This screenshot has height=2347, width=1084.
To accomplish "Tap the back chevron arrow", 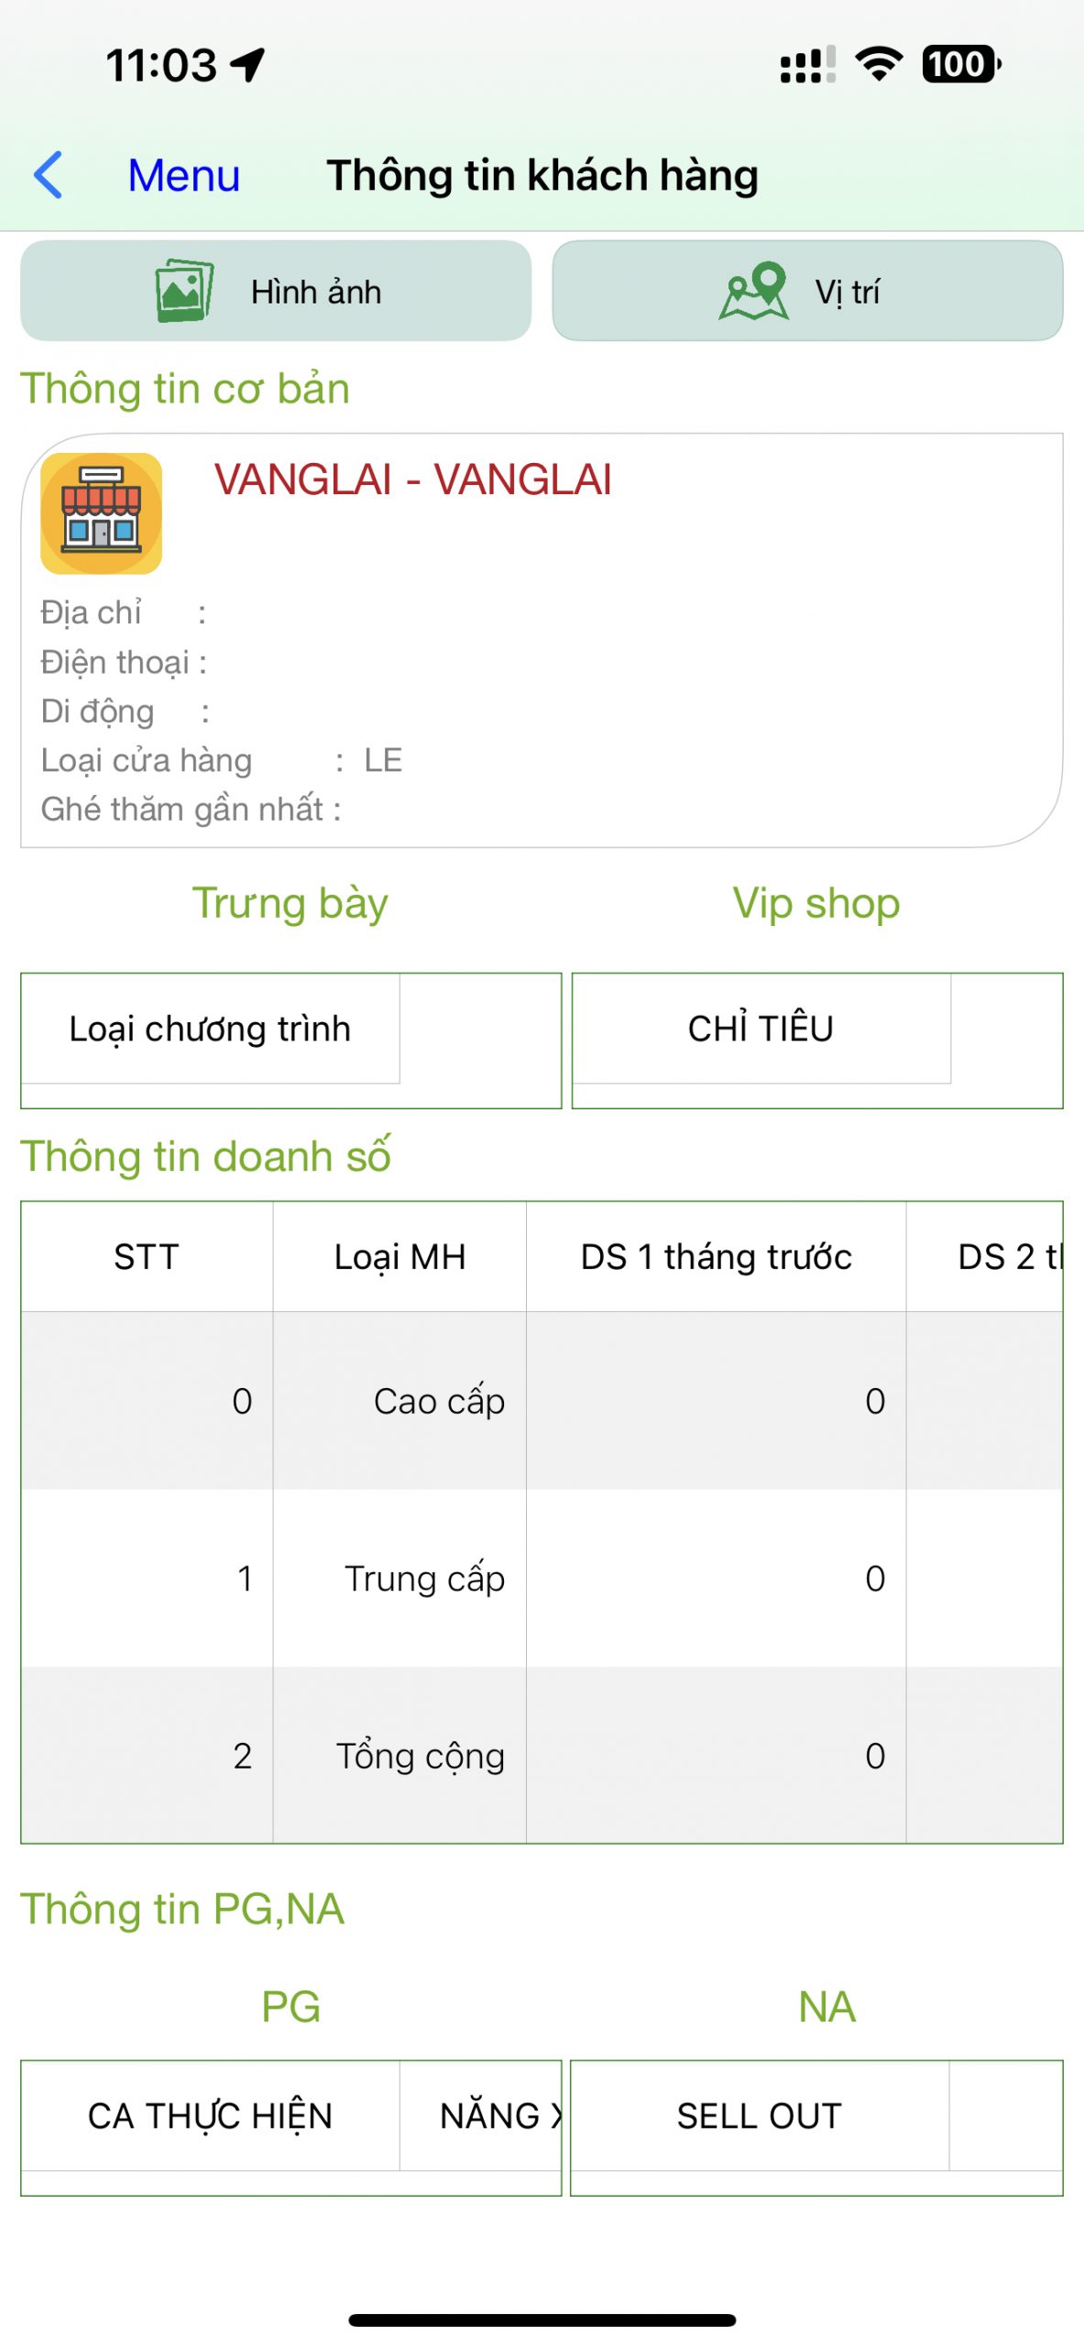I will [49, 174].
